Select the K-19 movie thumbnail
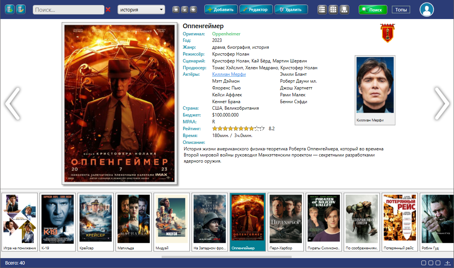 [58, 222]
